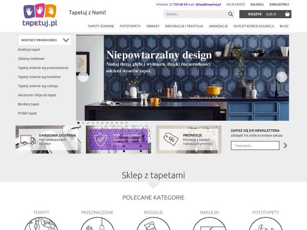
Task: Open Tapety ścienne wg rodzaju link
Action: coord(38,86)
